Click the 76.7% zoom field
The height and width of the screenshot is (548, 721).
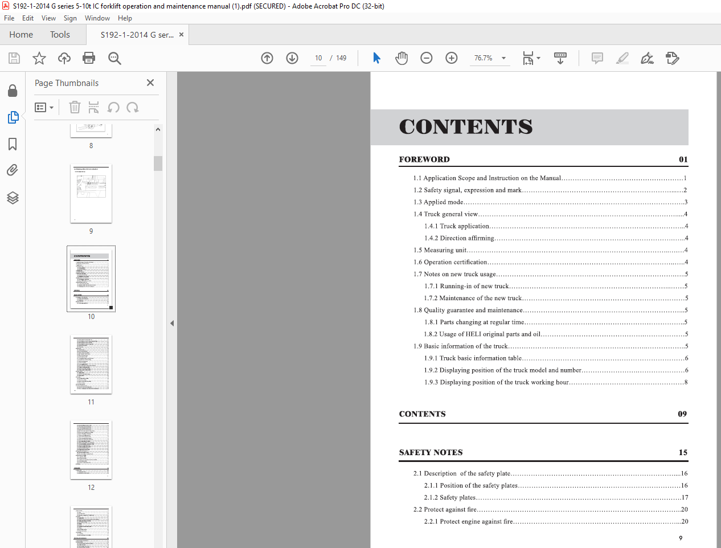[x=483, y=58]
